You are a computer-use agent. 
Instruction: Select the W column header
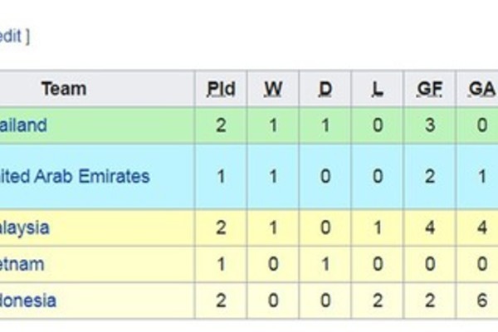click(x=272, y=89)
